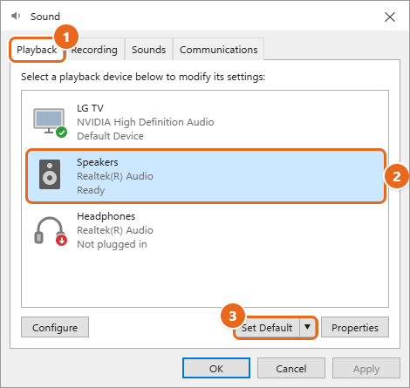410x388 pixels.
Task: Click Realtek(R) Audio under Speakers
Action: coord(115,176)
